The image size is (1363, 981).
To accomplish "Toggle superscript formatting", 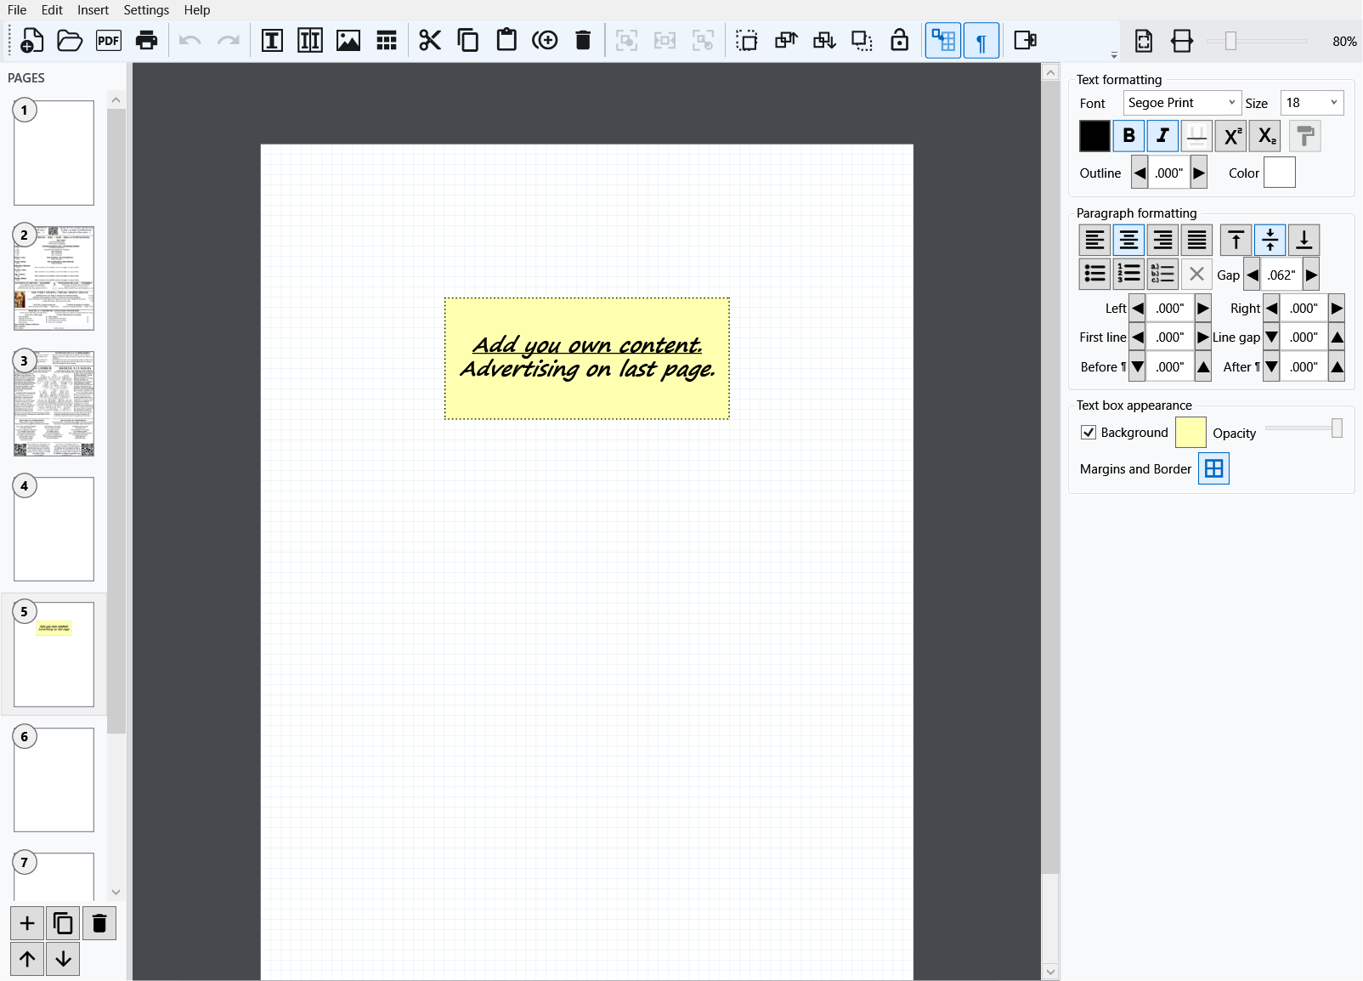I will [1231, 136].
